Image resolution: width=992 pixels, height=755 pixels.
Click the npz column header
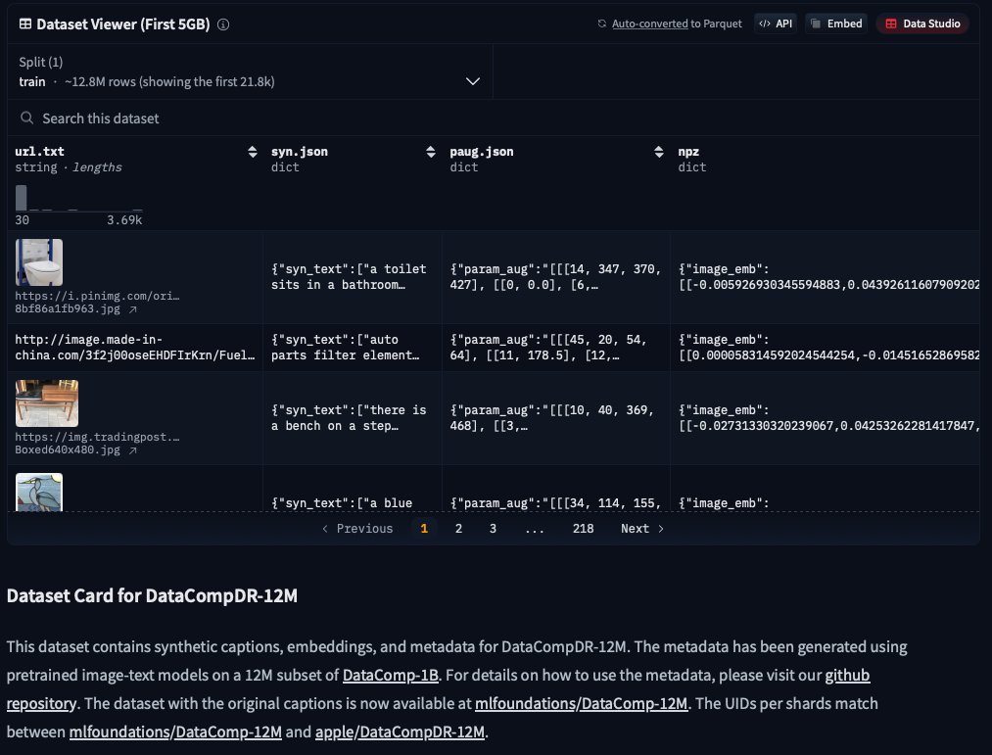(x=688, y=151)
